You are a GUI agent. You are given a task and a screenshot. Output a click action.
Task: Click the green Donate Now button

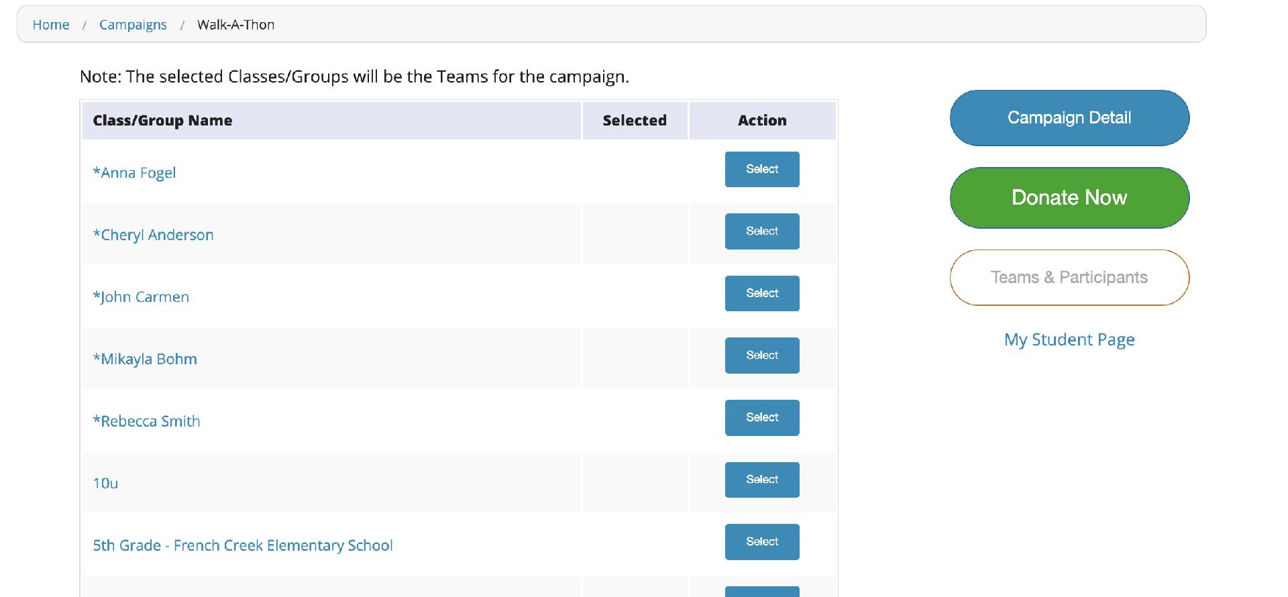pyautogui.click(x=1069, y=198)
